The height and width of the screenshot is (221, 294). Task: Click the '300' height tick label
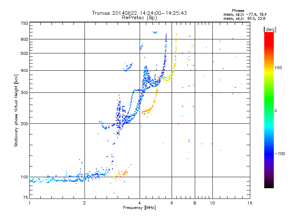[x=24, y=93]
